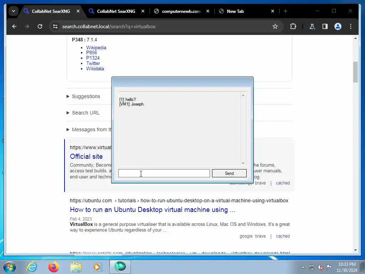This screenshot has width=365, height=274.
Task: Open the P1324 link
Action: 93,58
